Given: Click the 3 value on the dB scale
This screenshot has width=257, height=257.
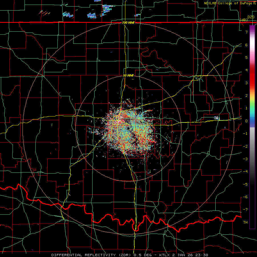Looking at the screenshot, I should click(246, 83).
